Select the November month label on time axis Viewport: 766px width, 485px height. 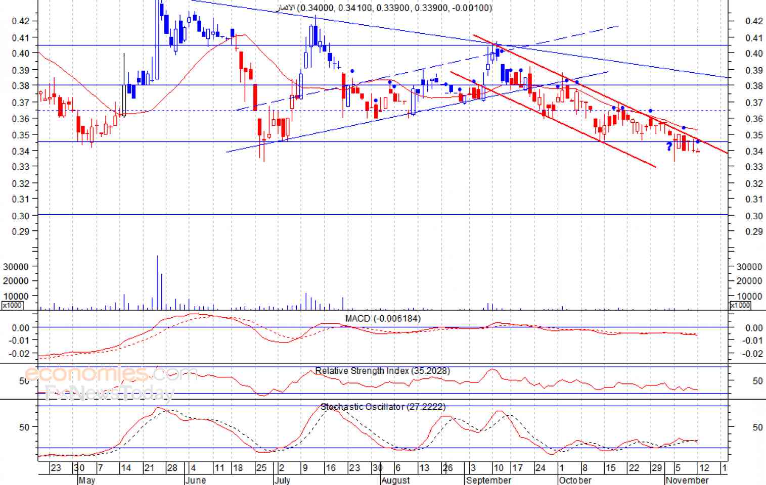pyautogui.click(x=687, y=480)
